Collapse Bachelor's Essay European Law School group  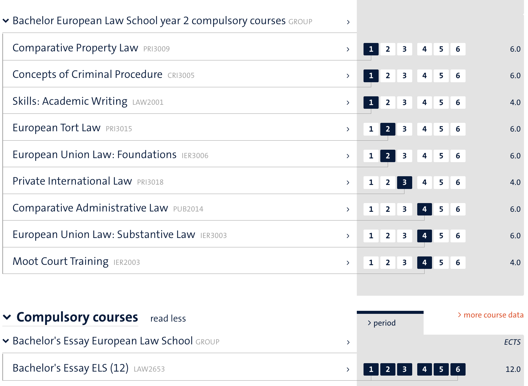pyautogui.click(x=6, y=341)
